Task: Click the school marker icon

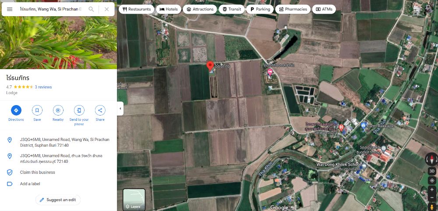Action: pos(364,167)
